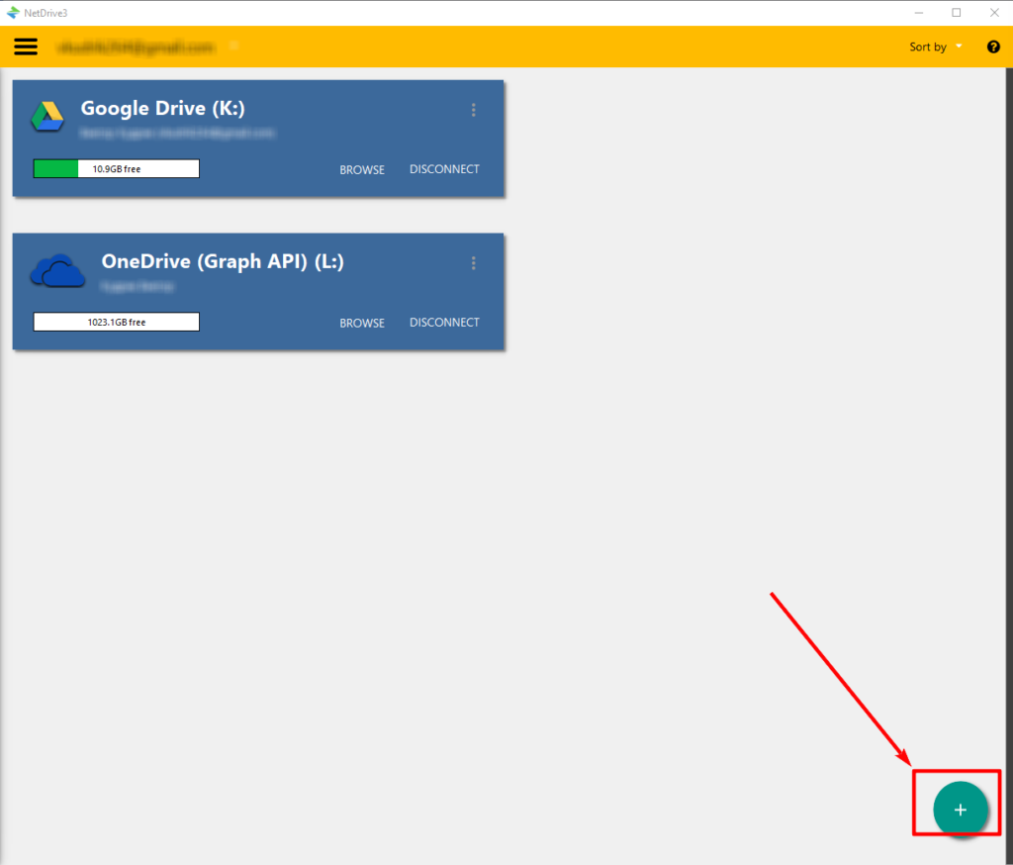
Task: Click the NetDrive3 title bar app icon
Action: (x=13, y=12)
